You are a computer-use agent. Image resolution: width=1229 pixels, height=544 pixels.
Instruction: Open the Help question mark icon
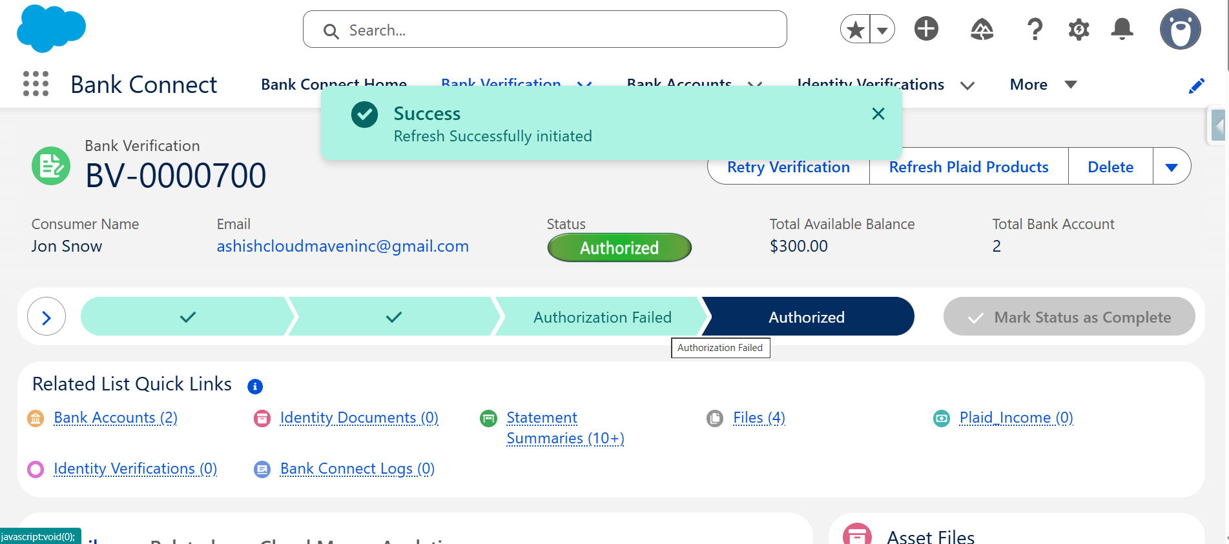coord(1035,29)
